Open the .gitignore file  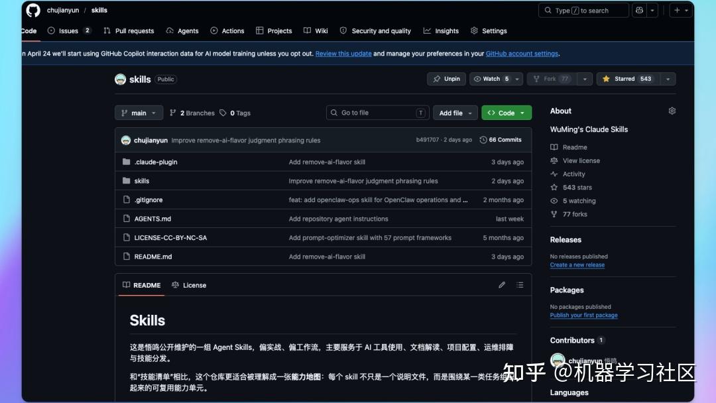(x=149, y=200)
